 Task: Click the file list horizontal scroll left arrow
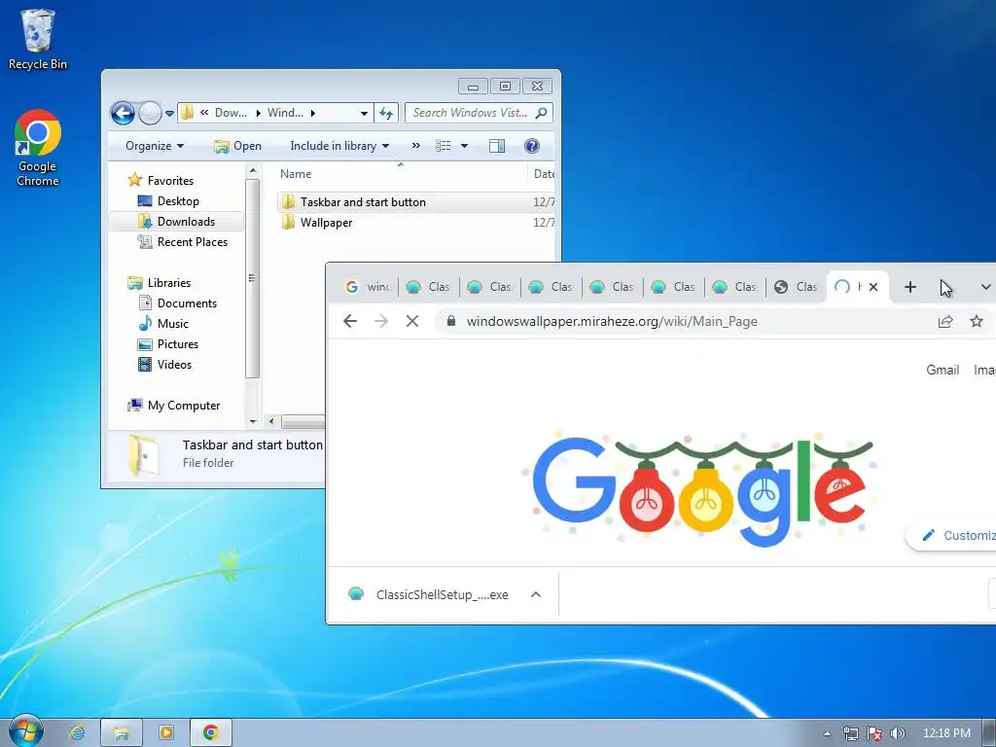click(271, 421)
